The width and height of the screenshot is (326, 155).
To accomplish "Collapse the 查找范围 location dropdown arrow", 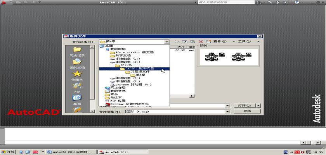I will click(x=166, y=42).
